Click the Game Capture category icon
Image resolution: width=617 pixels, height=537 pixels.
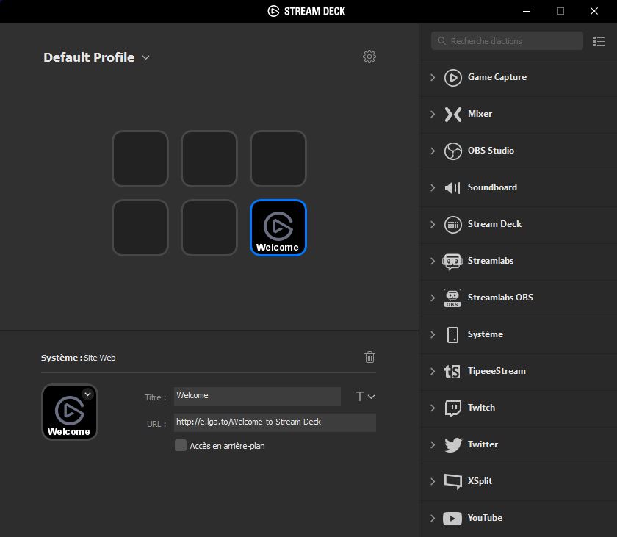pos(453,77)
